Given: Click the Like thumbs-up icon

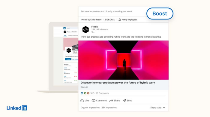Looking at the screenshot, I should (x=82, y=101).
